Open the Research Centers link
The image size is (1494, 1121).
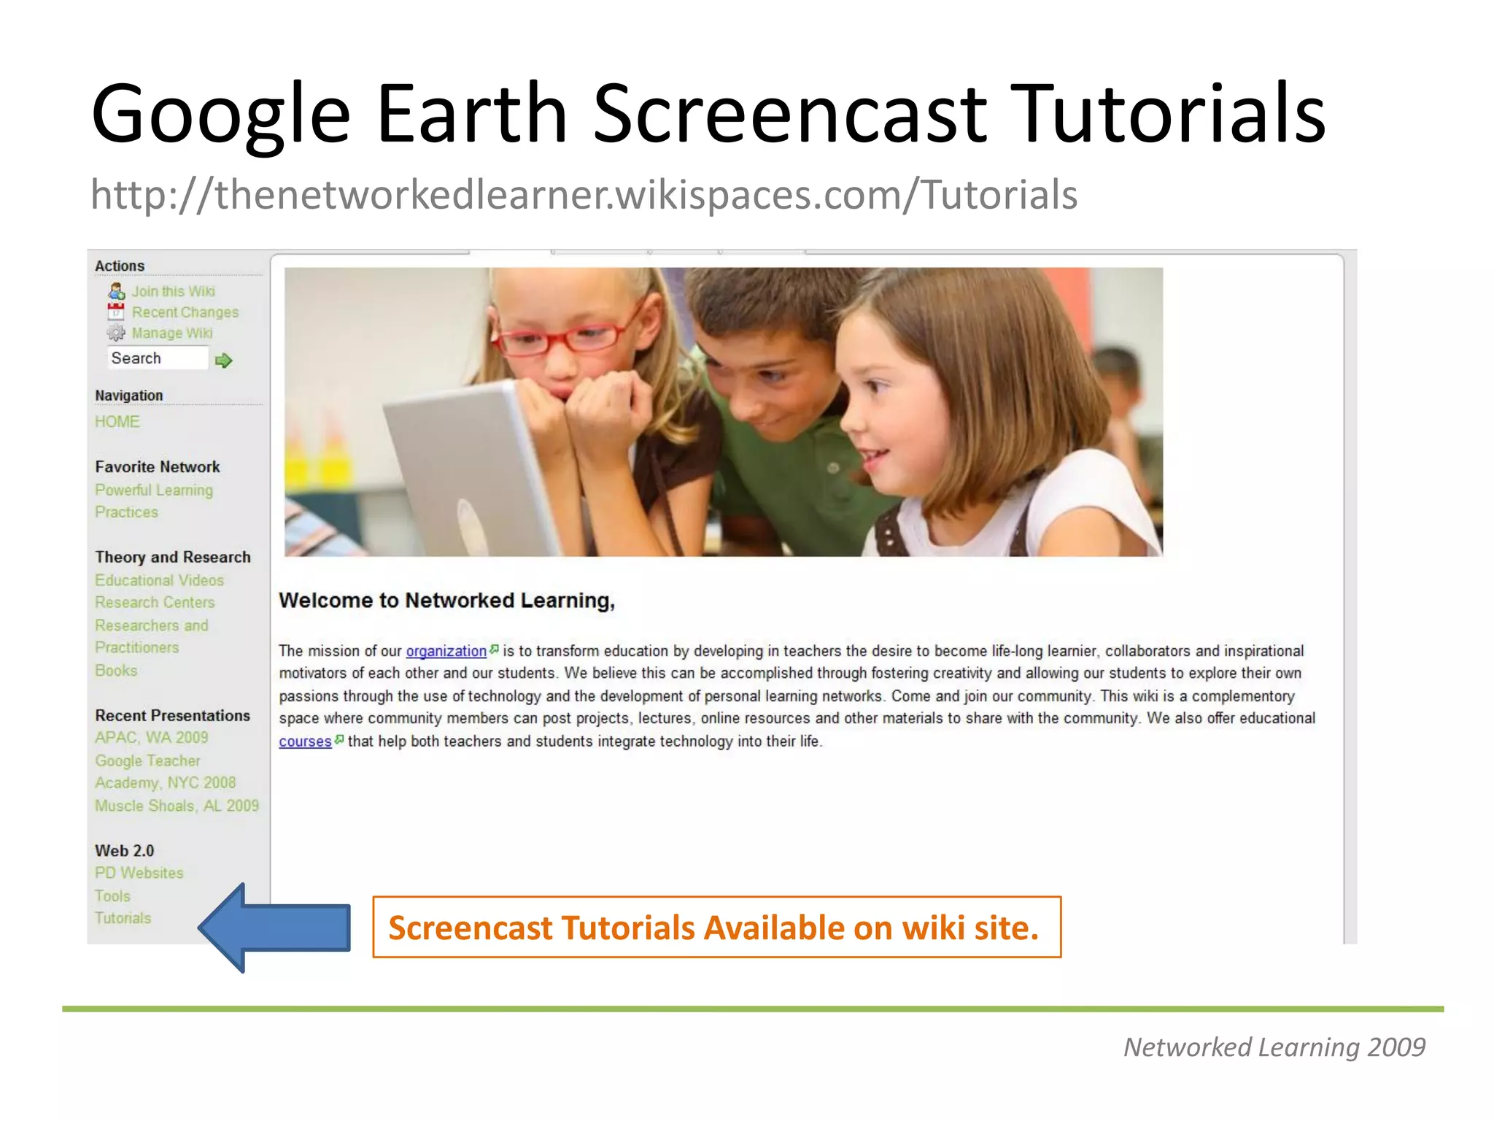[155, 603]
